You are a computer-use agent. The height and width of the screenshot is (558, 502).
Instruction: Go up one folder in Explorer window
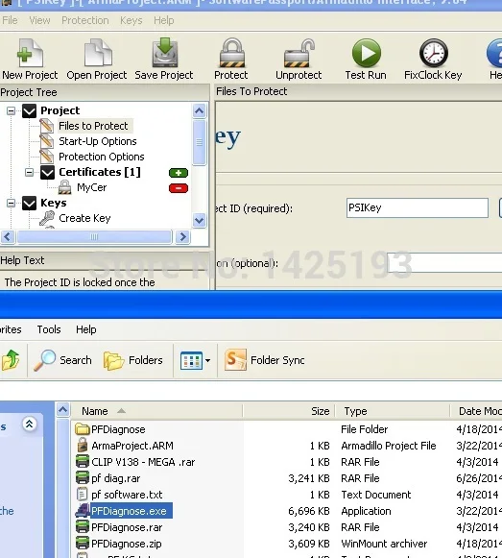11,360
